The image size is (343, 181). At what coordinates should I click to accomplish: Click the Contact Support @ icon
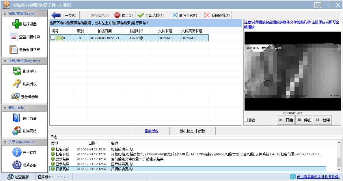pos(17,165)
